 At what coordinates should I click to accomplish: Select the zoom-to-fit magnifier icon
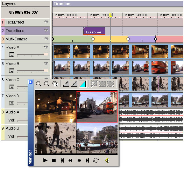point(55,84)
